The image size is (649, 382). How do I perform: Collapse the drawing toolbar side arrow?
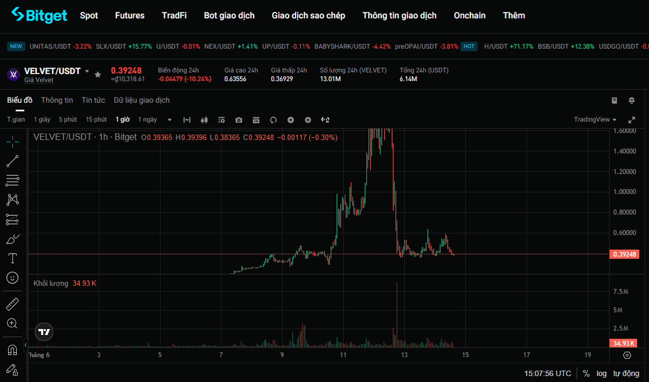(25, 344)
